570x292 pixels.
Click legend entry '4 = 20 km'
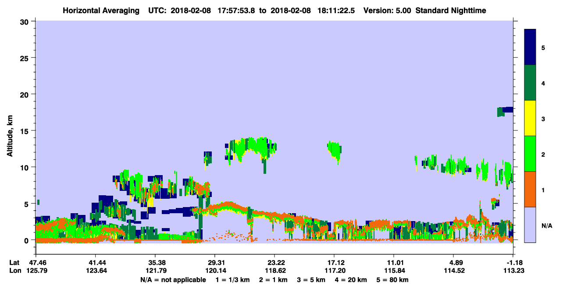click(x=351, y=279)
